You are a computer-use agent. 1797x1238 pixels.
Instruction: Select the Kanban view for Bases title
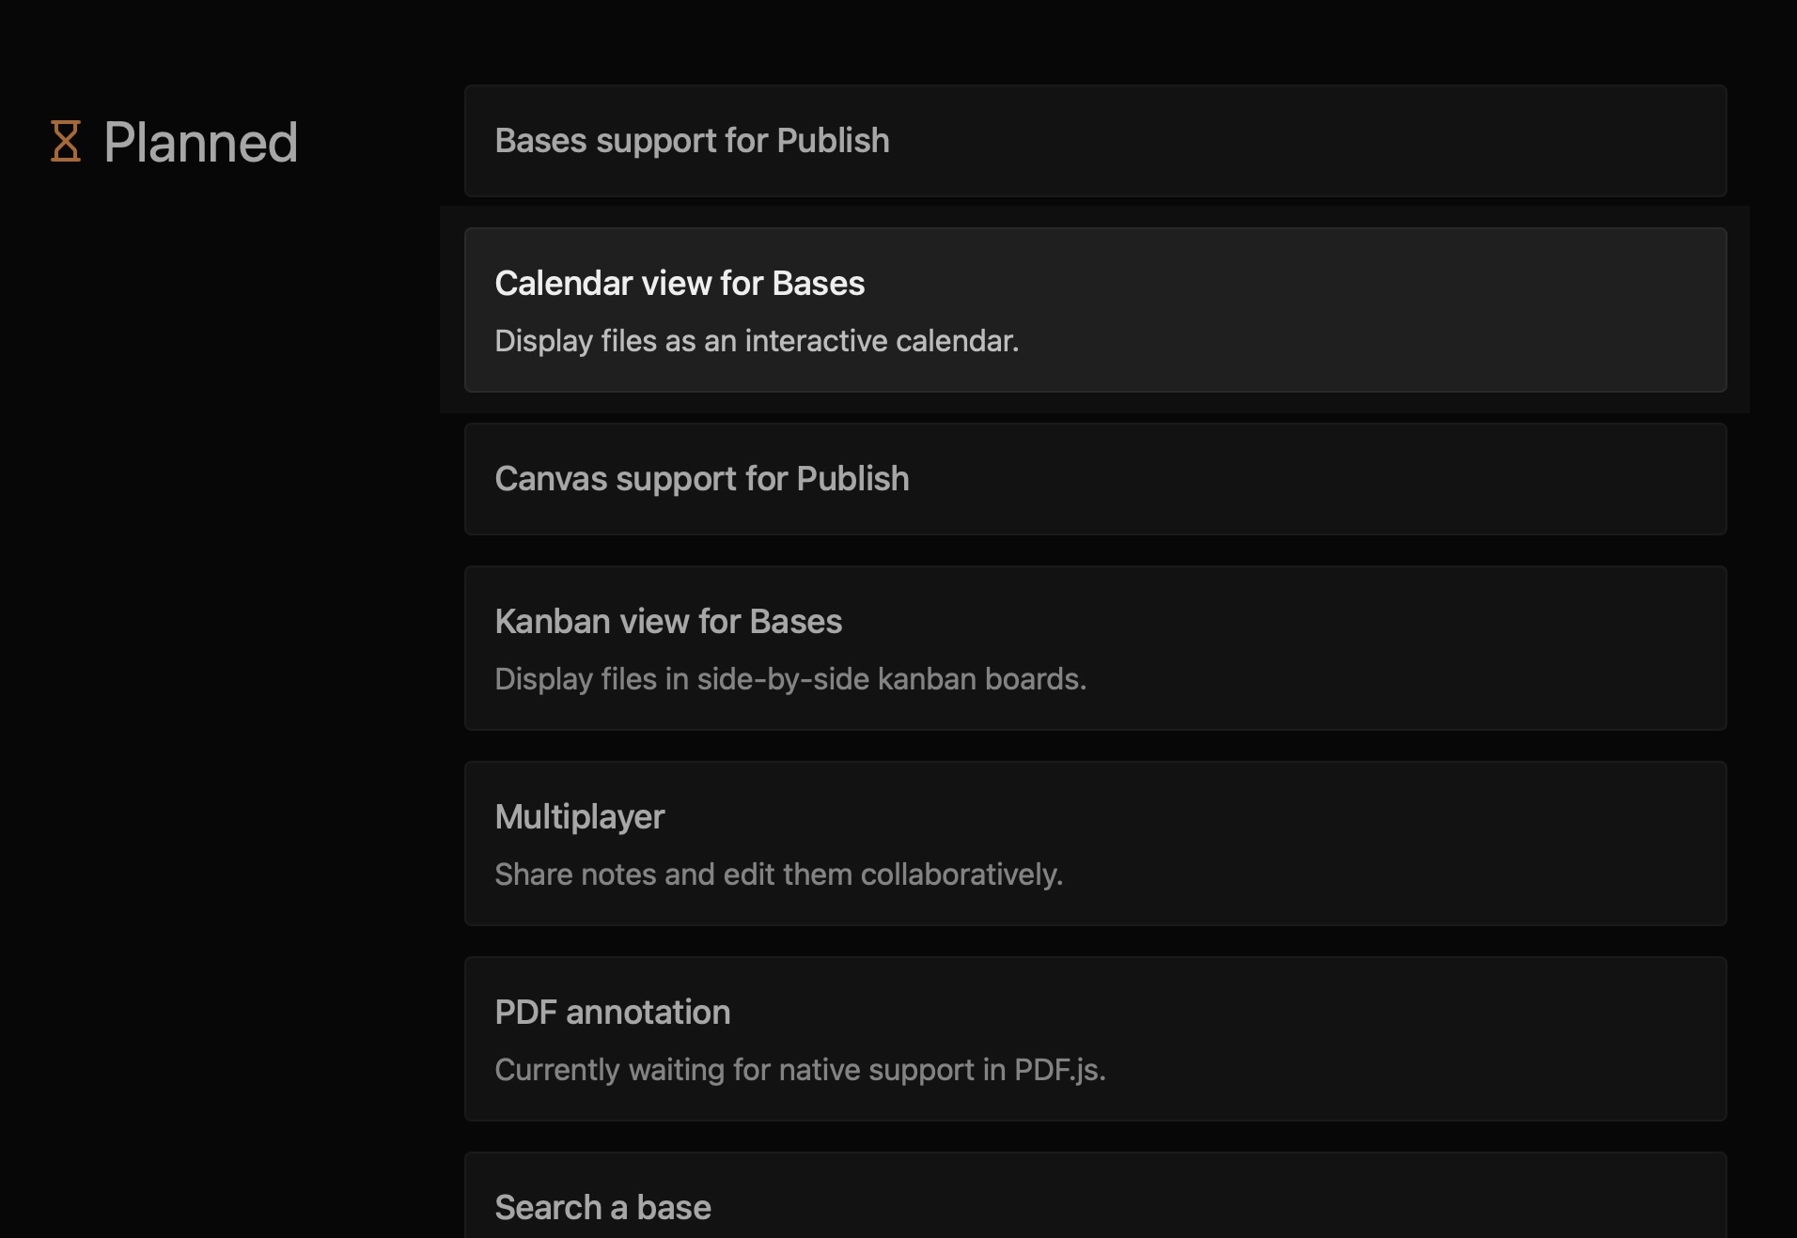(x=668, y=622)
